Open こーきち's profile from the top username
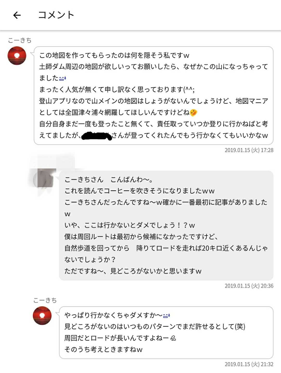 pos(20,40)
